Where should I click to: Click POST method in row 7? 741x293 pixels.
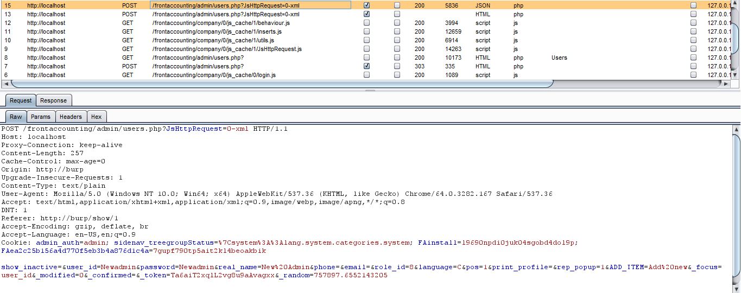[129, 66]
